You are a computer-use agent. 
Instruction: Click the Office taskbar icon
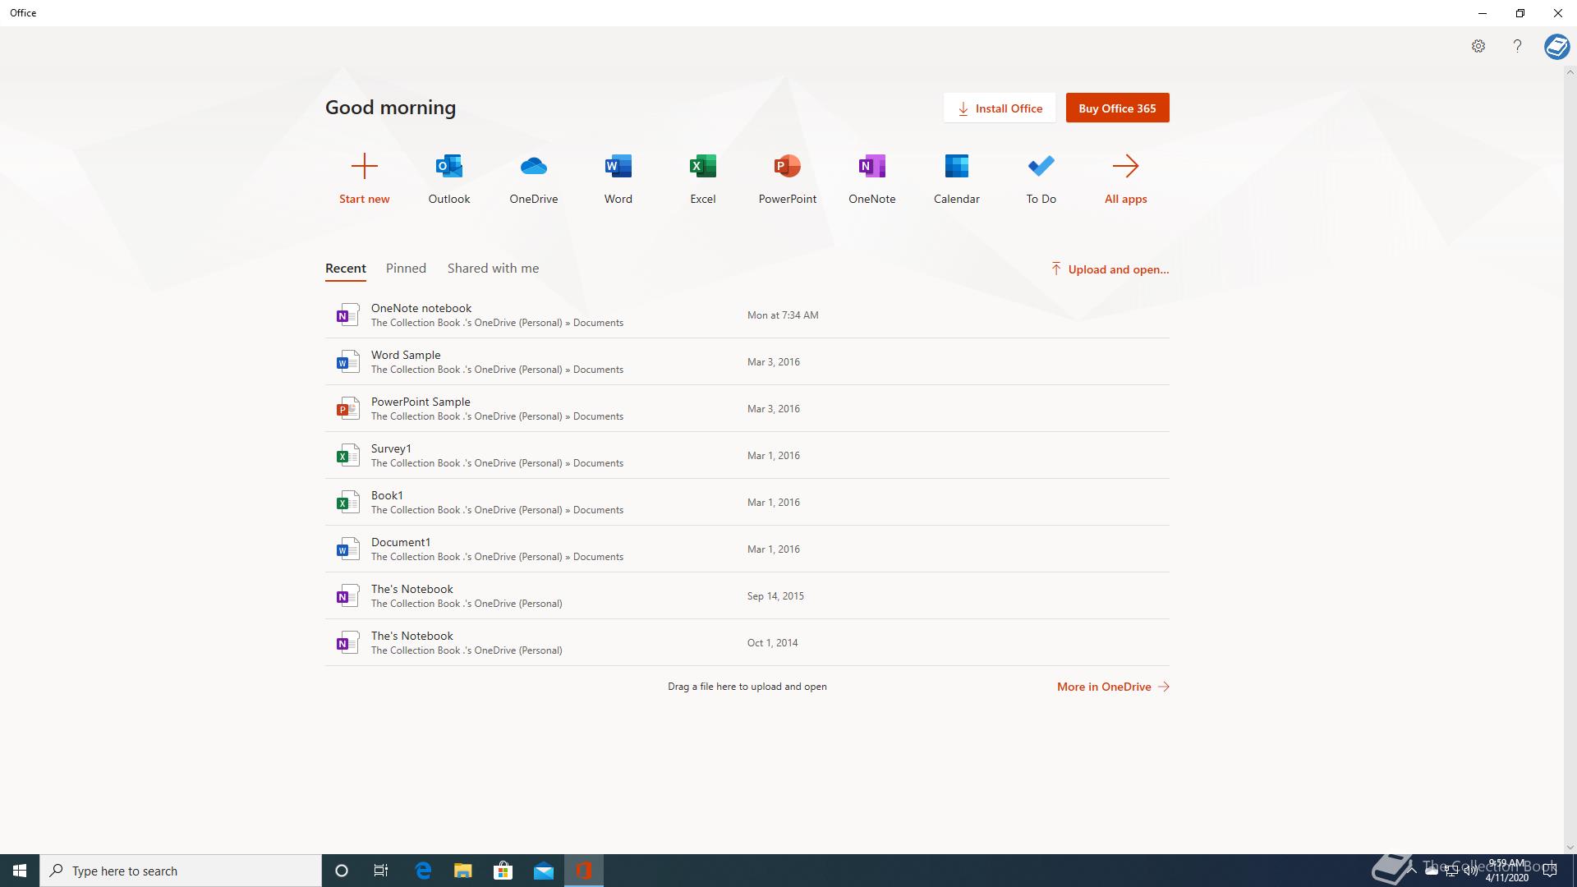click(x=584, y=871)
